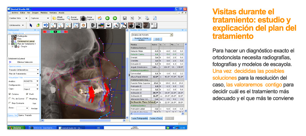Open Capturas dropdown
Viewport: 306px width, 136px height.
[x=40, y=18]
